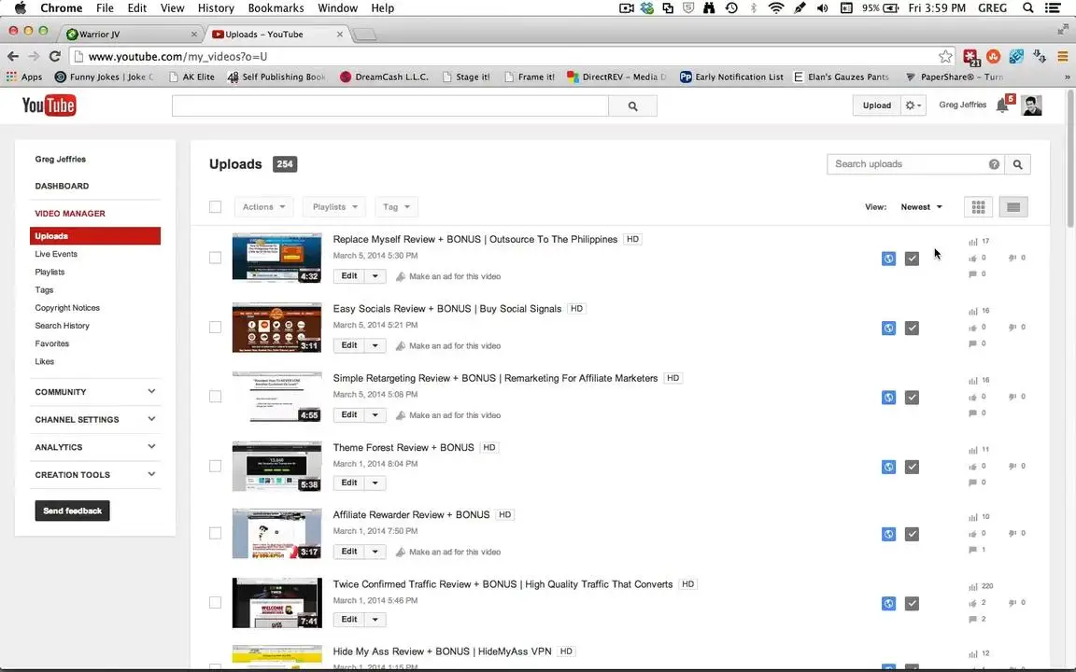
Task: Bookmark page with the star icon
Action: click(x=945, y=56)
